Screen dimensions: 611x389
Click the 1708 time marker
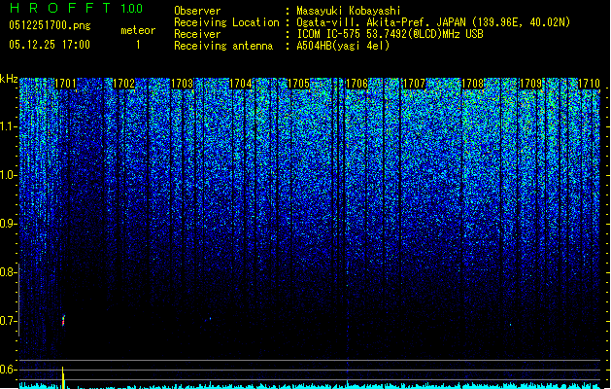point(473,84)
